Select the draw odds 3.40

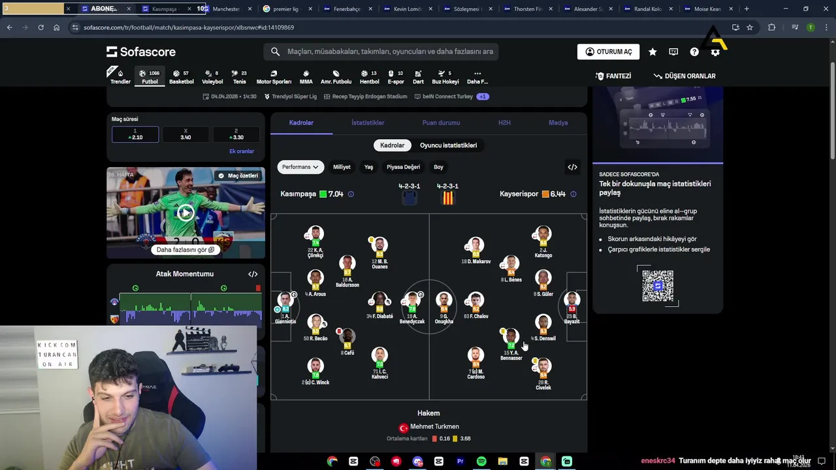pyautogui.click(x=185, y=134)
